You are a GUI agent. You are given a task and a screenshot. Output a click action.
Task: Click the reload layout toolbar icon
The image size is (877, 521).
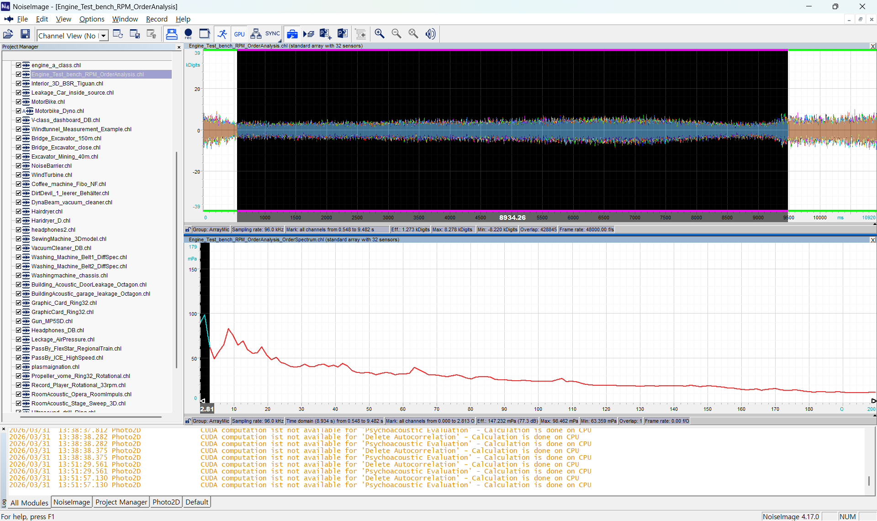coord(118,34)
